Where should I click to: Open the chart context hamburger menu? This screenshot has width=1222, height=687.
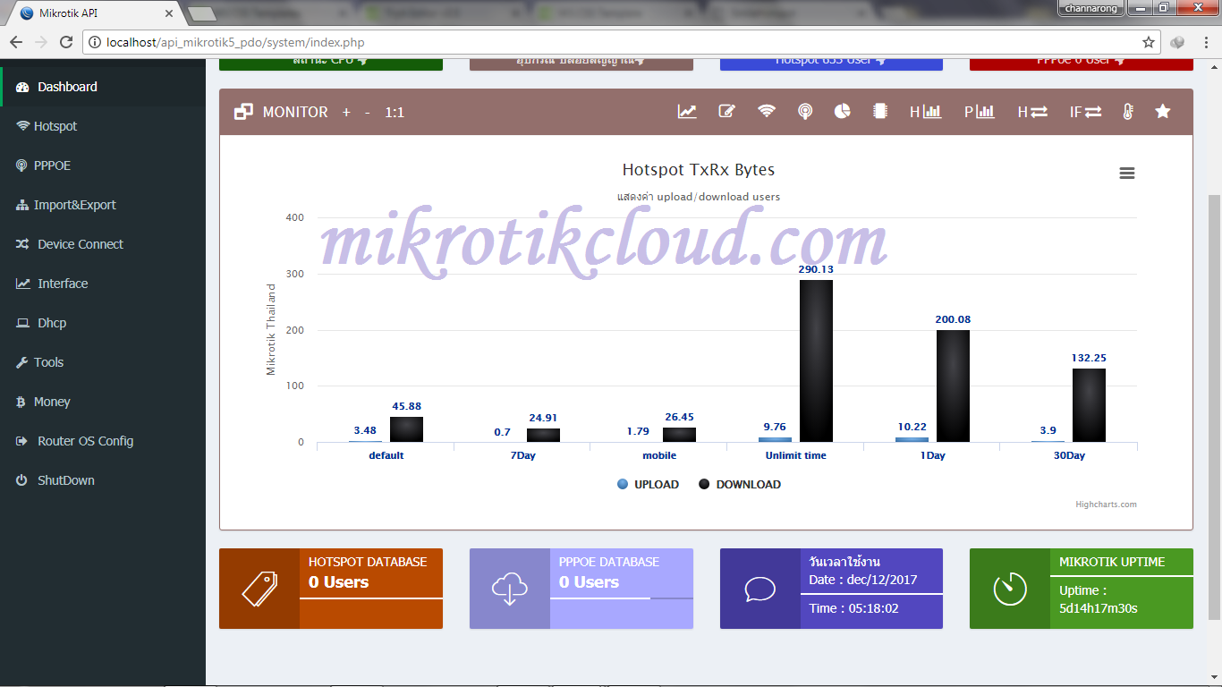pos(1127,174)
